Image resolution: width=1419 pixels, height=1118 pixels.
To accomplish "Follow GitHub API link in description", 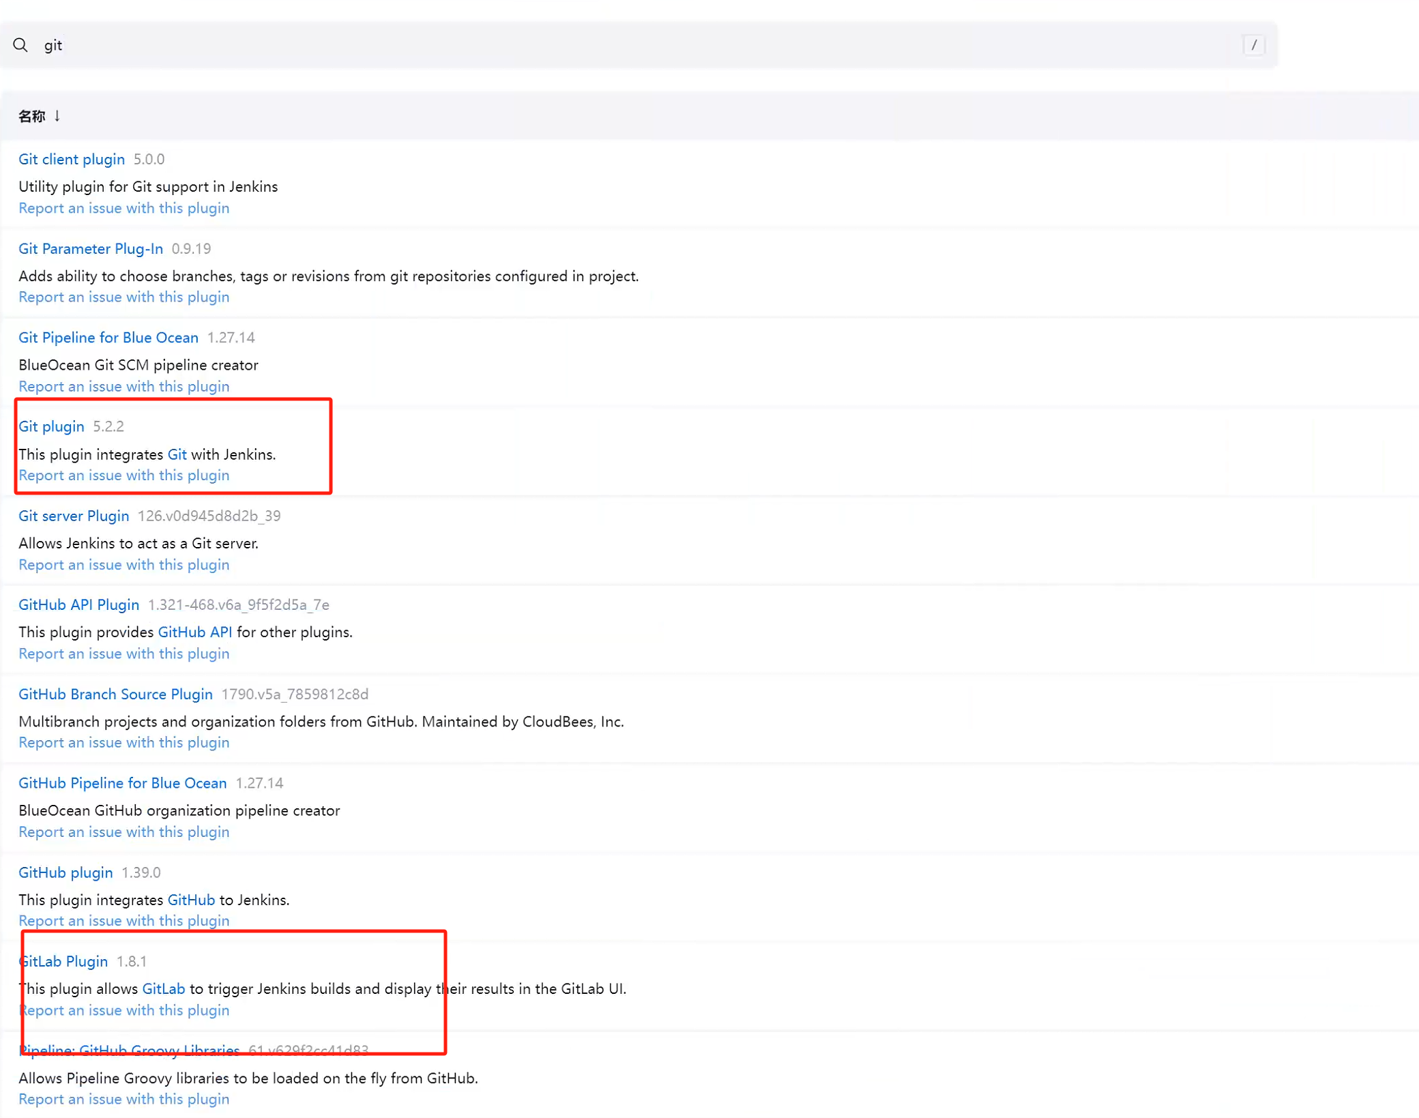I will 194,632.
